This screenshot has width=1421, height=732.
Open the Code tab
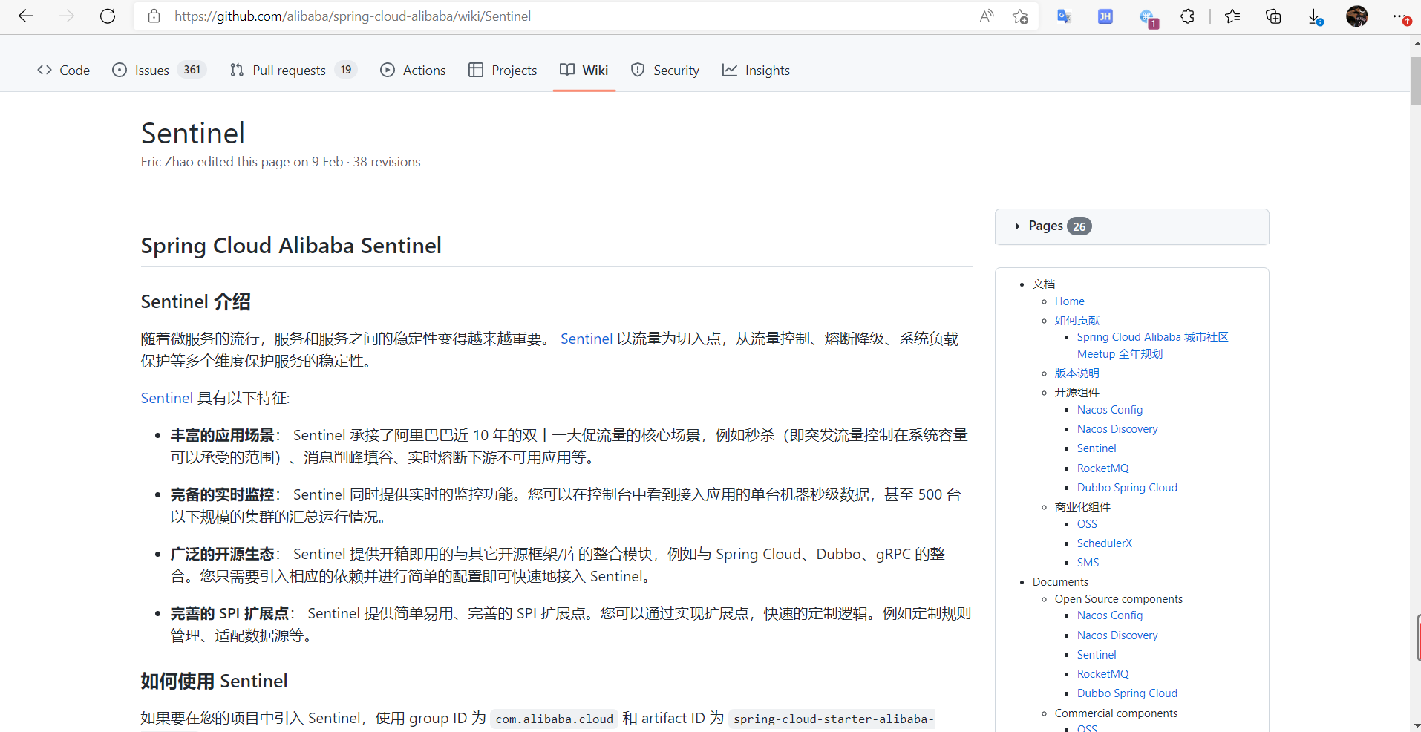(x=64, y=70)
